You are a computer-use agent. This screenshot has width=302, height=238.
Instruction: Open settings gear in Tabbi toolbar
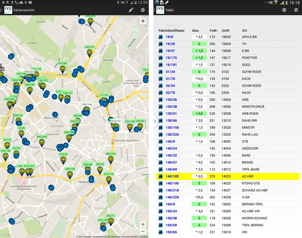(x=284, y=10)
